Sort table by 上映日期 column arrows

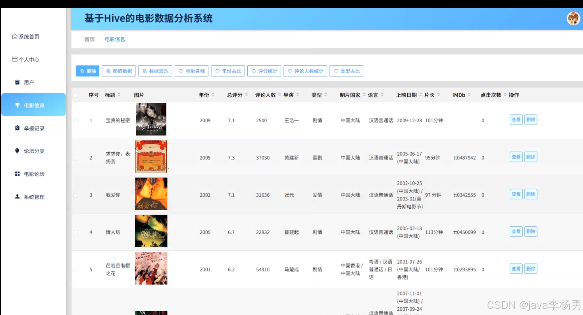coord(421,95)
